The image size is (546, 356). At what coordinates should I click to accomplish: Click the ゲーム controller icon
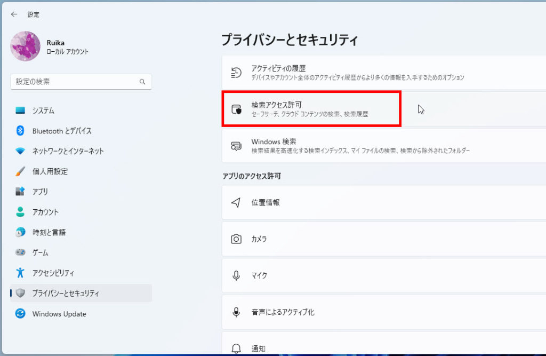(x=20, y=252)
